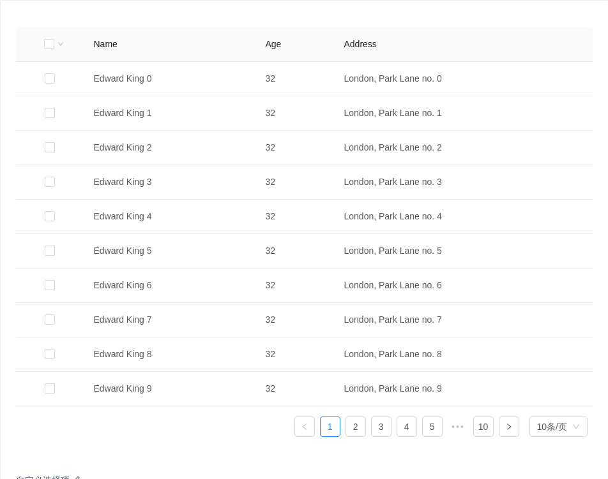Select current page 1 button
Screen dimensions: 608x479
point(330,427)
